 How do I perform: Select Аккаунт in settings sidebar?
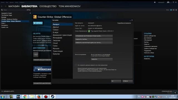62,24
